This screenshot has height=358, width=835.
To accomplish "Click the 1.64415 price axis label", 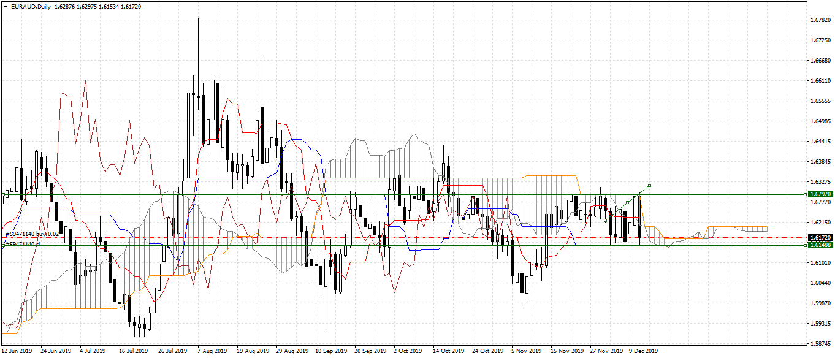I will [820, 142].
